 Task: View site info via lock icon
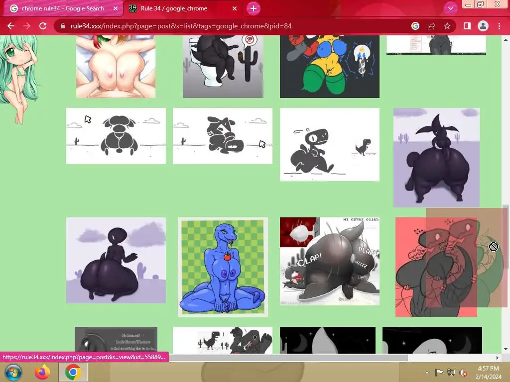point(63,26)
